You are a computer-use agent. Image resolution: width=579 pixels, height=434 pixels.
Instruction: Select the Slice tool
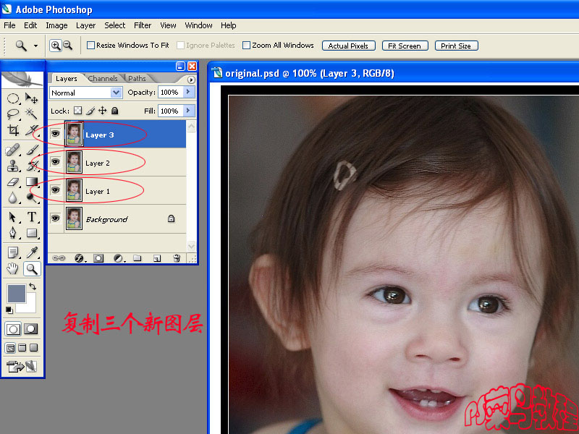click(x=31, y=129)
